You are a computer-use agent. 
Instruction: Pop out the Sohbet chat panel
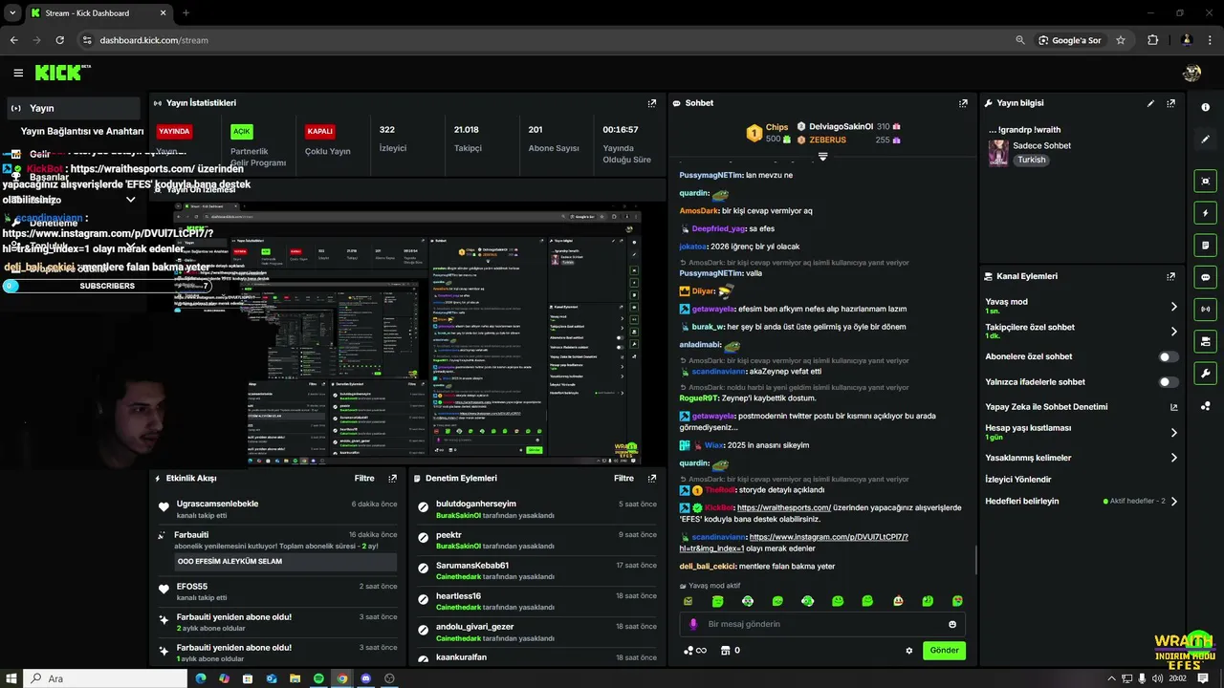(963, 103)
